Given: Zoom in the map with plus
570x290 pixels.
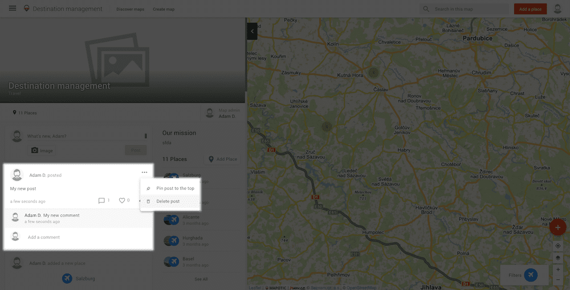Looking at the screenshot, I should point(558,270).
